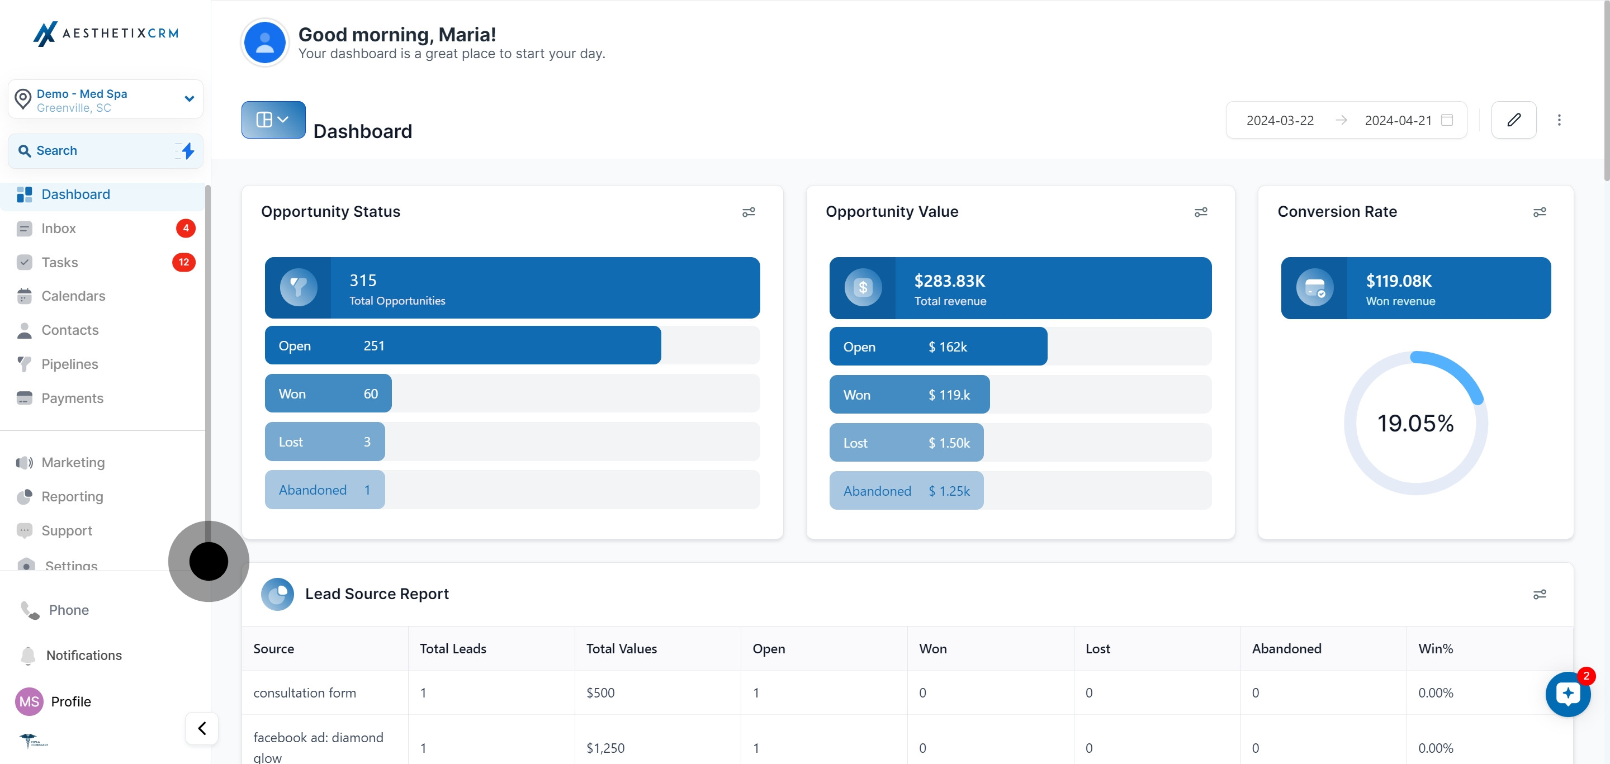The height and width of the screenshot is (764, 1610).
Task: Click into the sidebar Search field
Action: [94, 150]
